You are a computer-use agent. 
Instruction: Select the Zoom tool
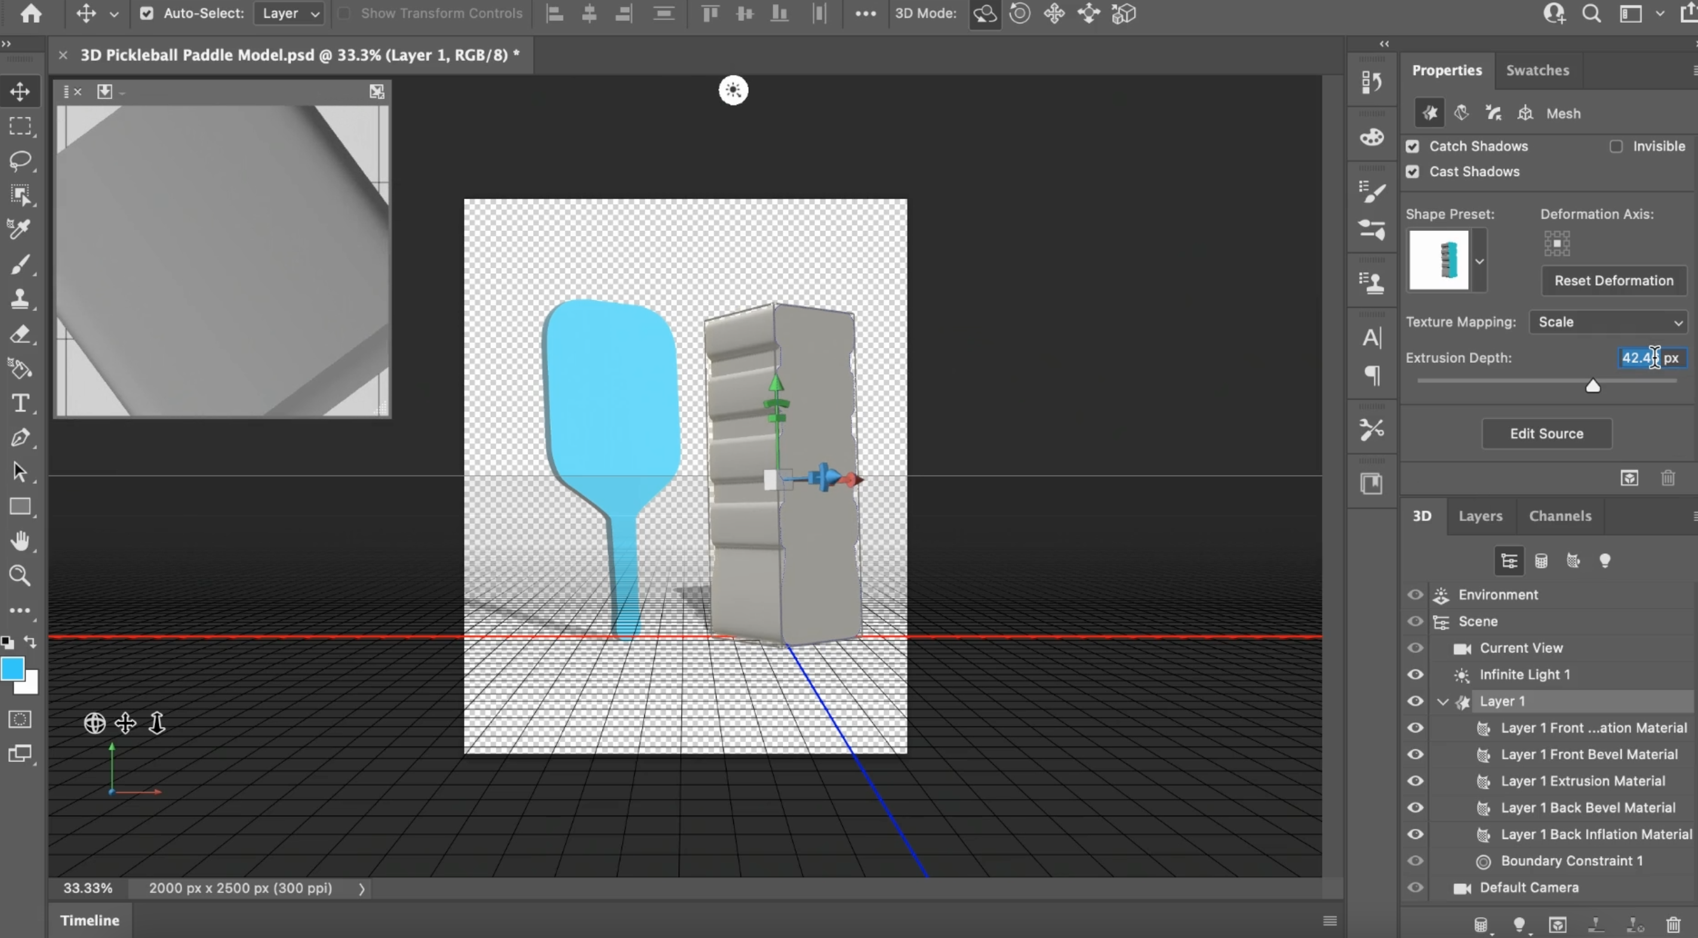click(x=20, y=576)
